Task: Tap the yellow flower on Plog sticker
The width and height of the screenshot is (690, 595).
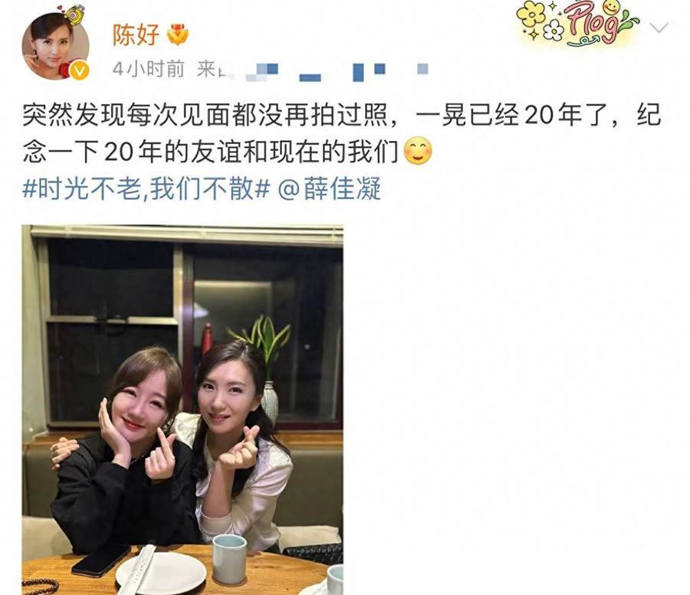Action: (531, 14)
